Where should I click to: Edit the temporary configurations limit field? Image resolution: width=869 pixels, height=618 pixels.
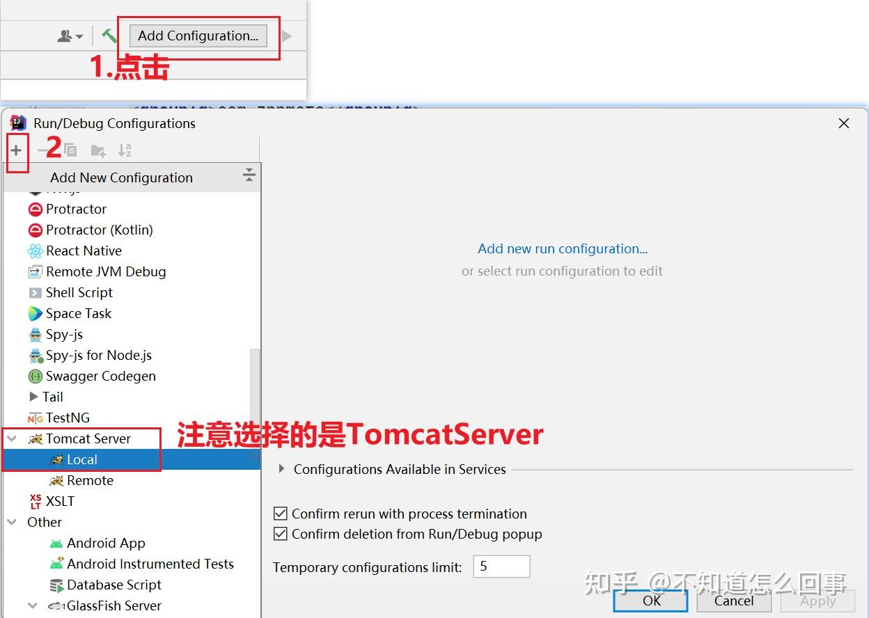[501, 566]
